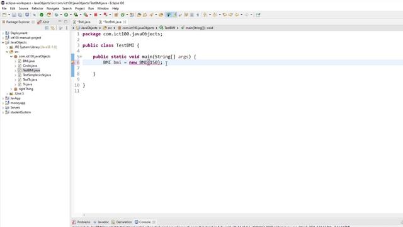Click the Open Type toolbar icon

139,15
